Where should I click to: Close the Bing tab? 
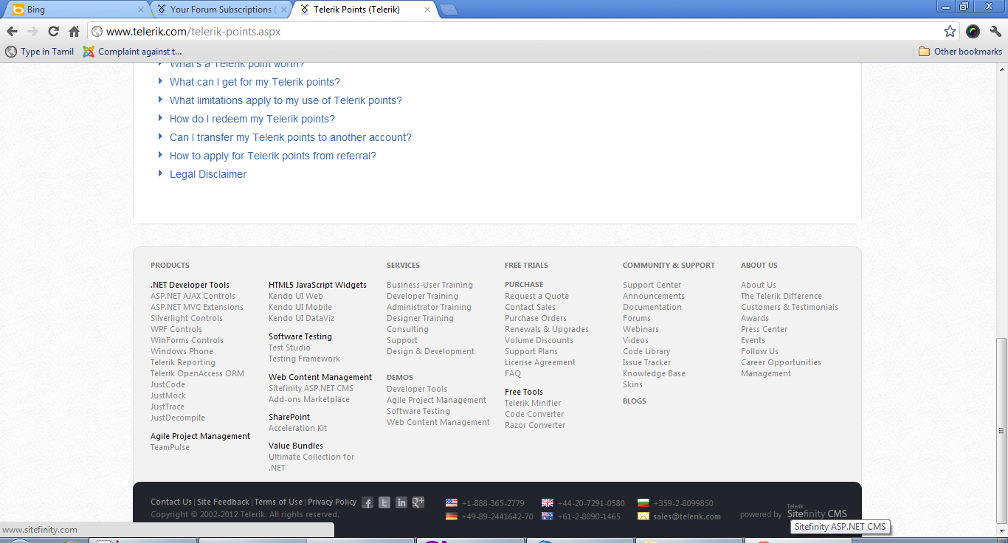tap(141, 10)
